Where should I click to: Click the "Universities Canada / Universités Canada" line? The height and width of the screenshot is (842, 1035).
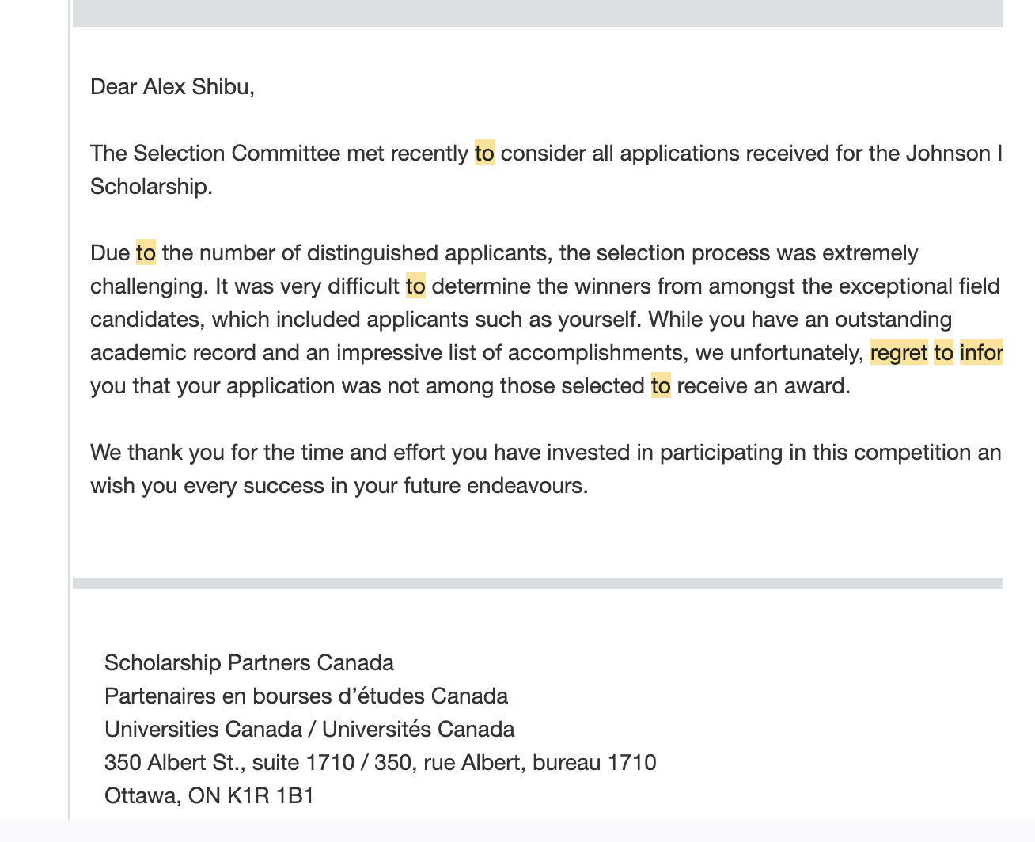(309, 730)
